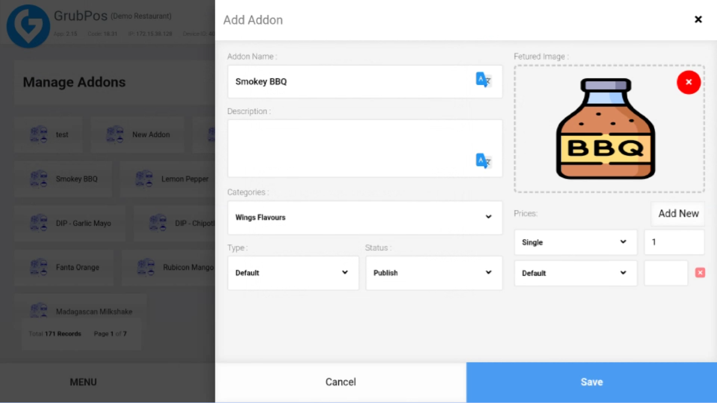
Task: Click the GrubPos logo
Action: [x=28, y=26]
